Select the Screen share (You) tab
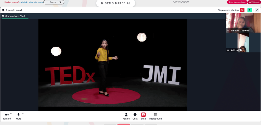The width and height of the screenshot is (261, 125). coord(15,16)
